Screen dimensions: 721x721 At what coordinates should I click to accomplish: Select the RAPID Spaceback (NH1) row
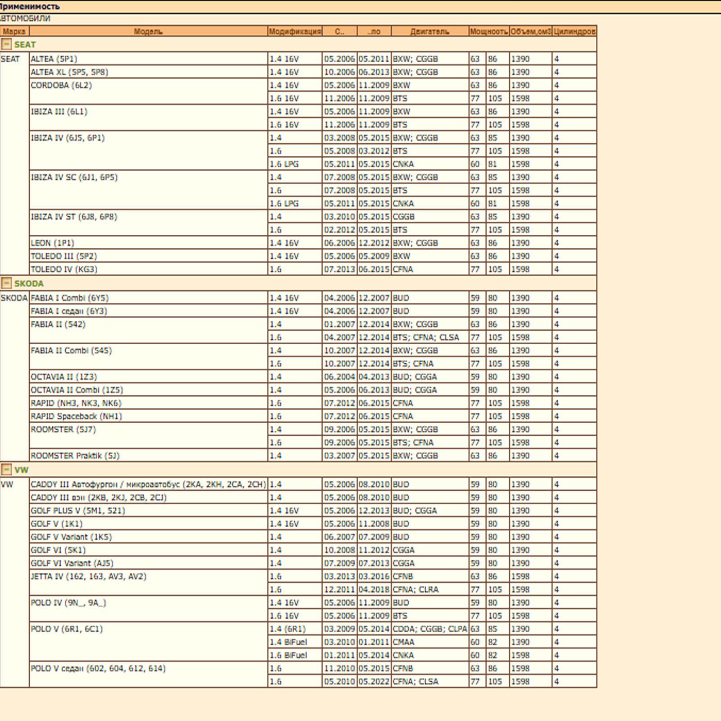tap(76, 416)
